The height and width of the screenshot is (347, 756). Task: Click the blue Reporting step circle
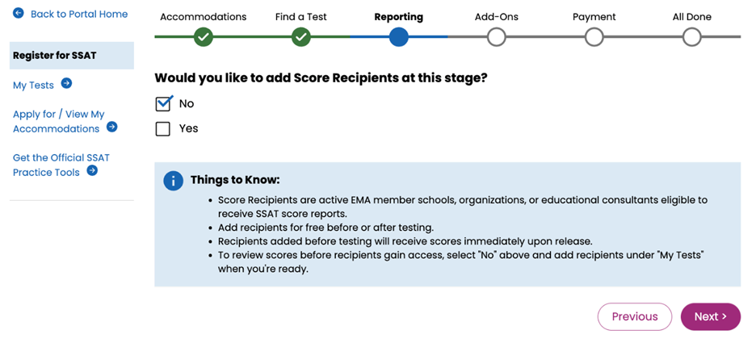399,37
